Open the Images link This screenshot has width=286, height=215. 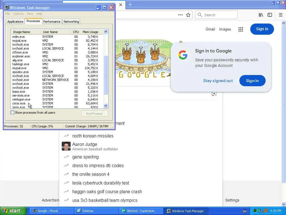225,29
